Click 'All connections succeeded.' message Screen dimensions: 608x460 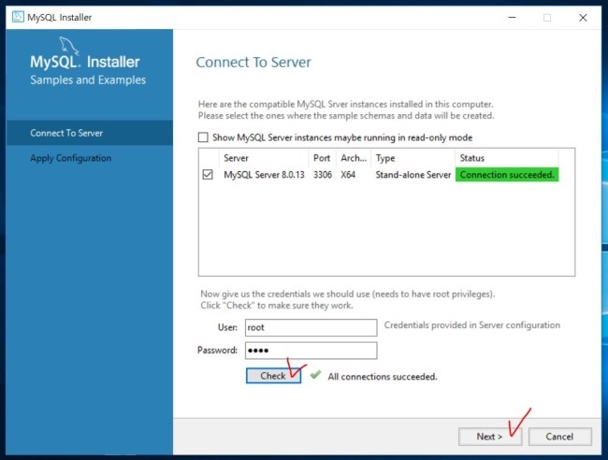click(x=383, y=377)
